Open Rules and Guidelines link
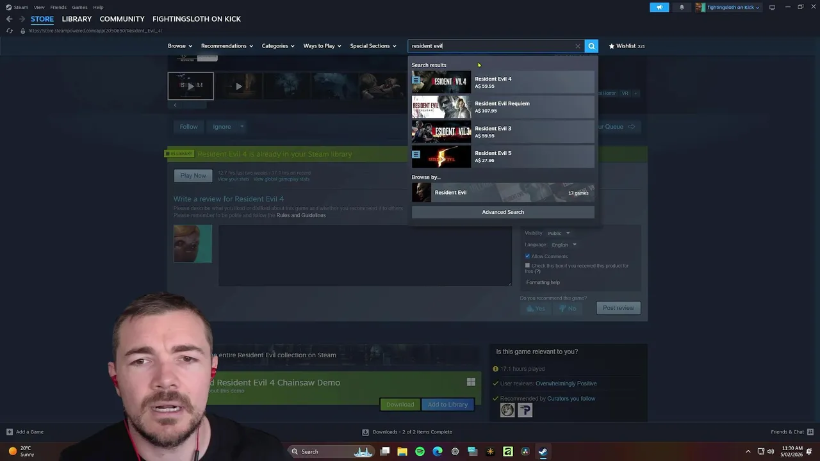The width and height of the screenshot is (820, 461). pos(301,215)
